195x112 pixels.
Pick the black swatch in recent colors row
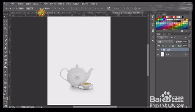183,17
